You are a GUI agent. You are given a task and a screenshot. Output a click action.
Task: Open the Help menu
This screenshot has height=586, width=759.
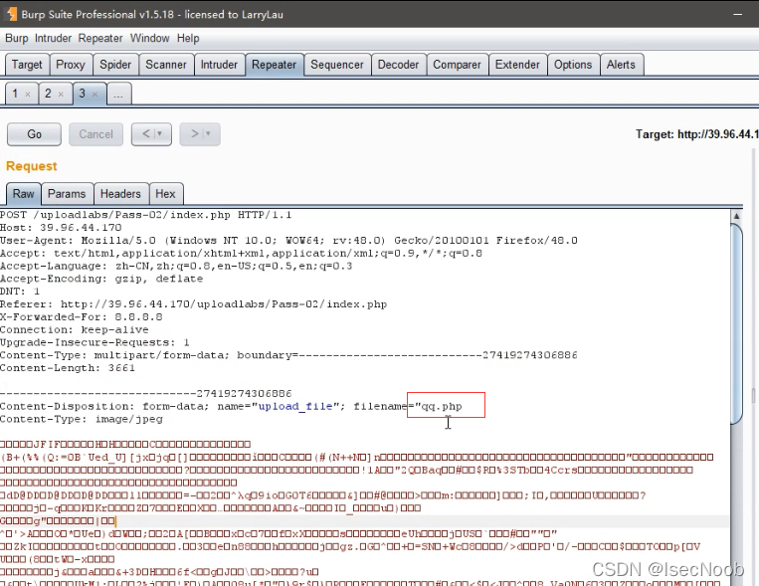pyautogui.click(x=188, y=38)
